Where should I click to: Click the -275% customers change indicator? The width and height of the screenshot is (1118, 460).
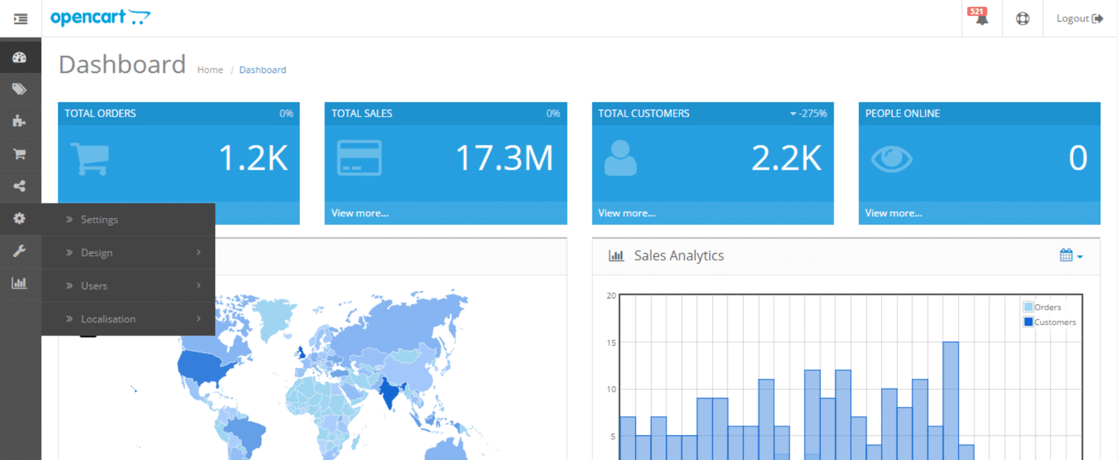point(808,113)
